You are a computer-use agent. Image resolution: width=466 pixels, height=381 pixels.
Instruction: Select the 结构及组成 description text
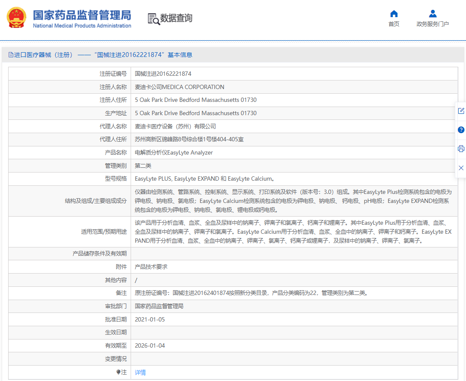point(293,201)
